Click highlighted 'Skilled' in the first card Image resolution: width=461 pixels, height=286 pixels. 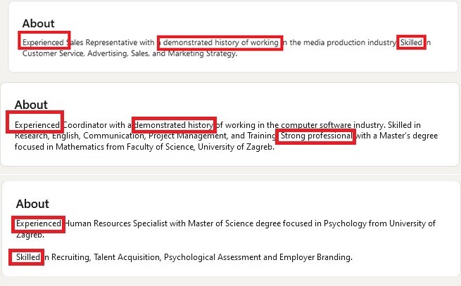411,42
